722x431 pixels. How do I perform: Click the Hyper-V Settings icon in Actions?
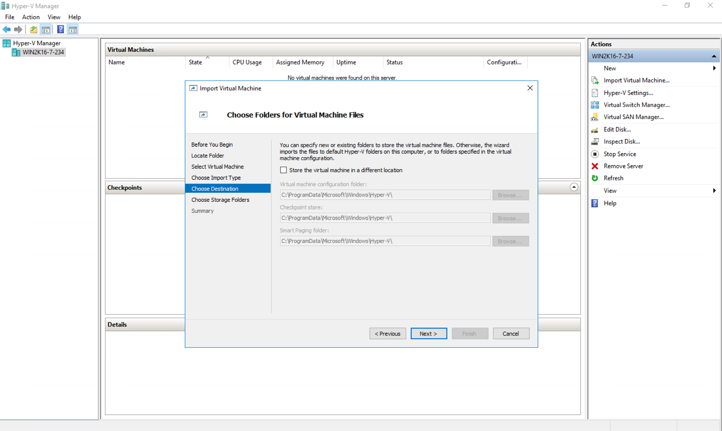[595, 93]
